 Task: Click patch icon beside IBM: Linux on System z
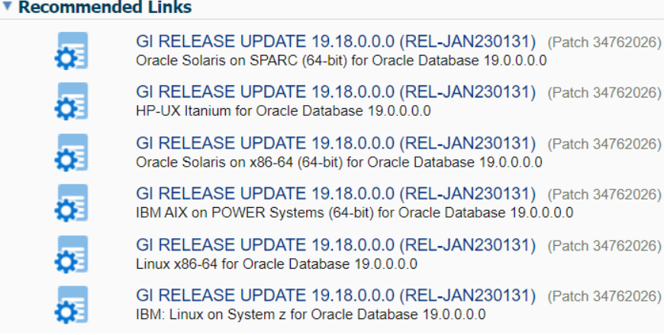point(72,305)
